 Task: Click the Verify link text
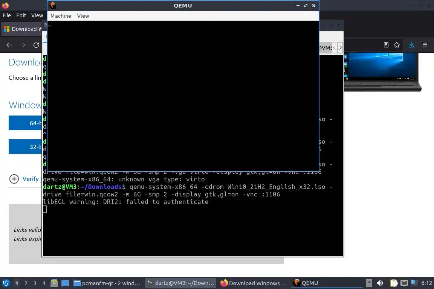coord(31,179)
